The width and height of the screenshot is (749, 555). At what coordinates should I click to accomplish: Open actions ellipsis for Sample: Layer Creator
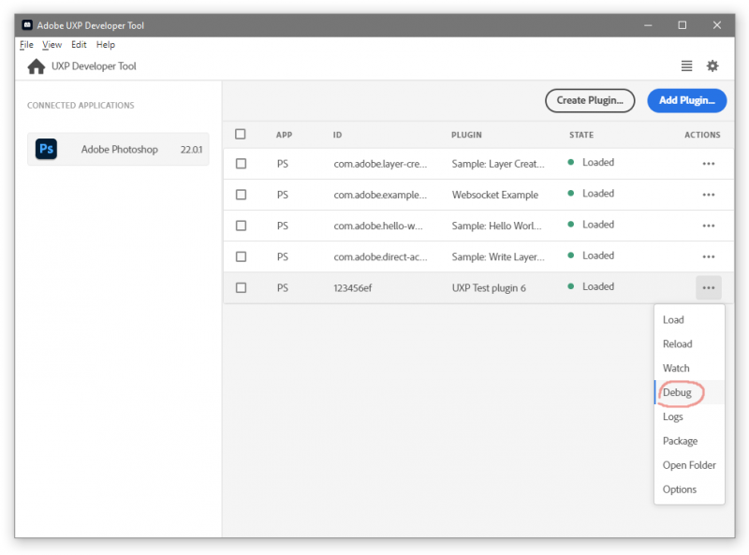click(708, 164)
